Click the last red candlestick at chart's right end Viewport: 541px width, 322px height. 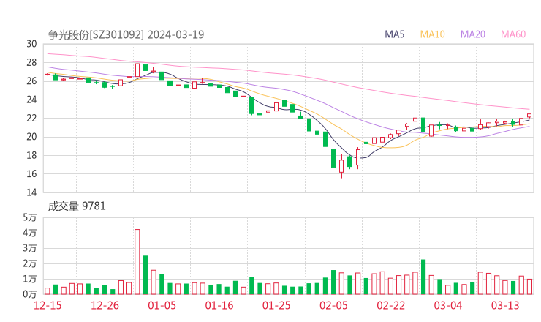[529, 116]
